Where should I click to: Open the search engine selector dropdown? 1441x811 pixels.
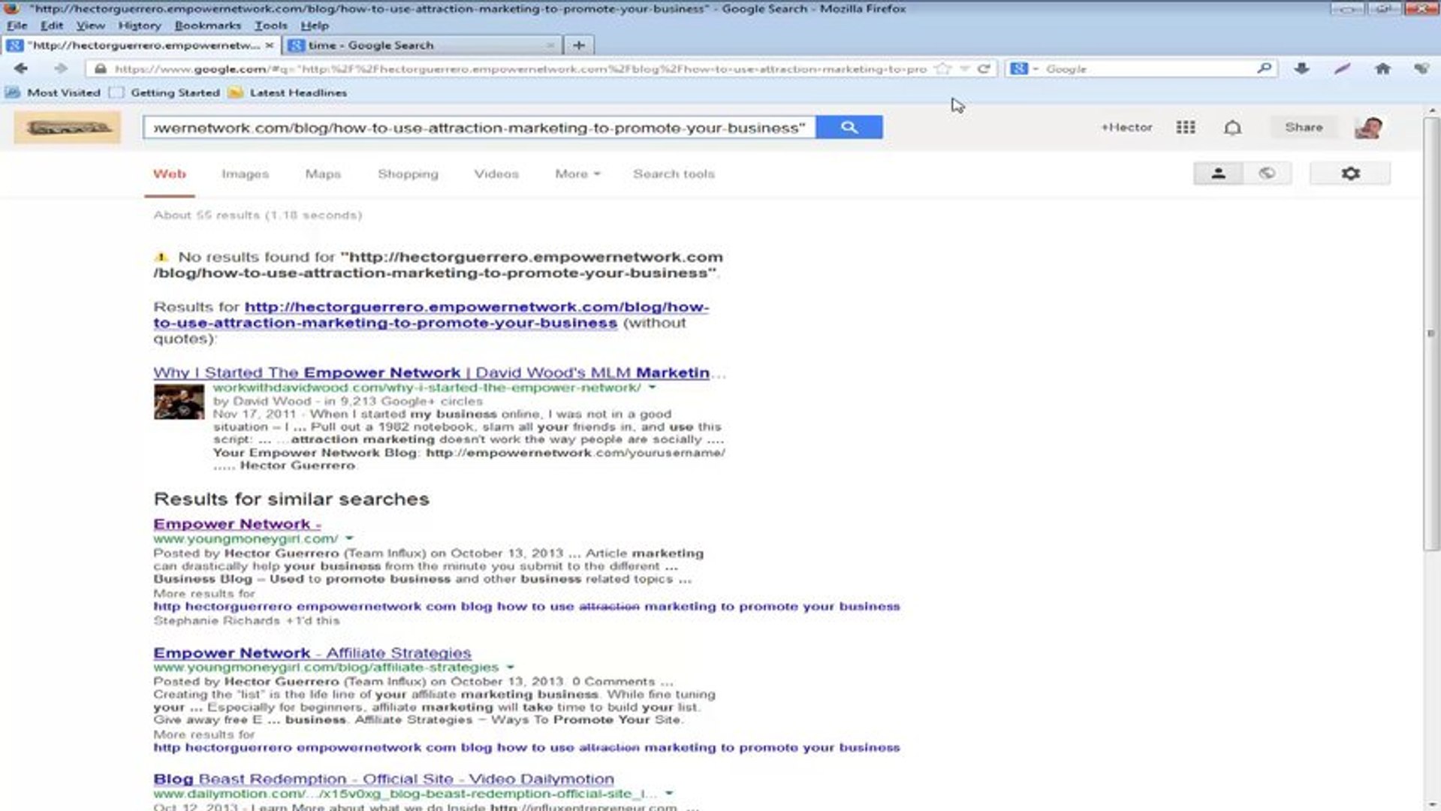click(x=1024, y=68)
